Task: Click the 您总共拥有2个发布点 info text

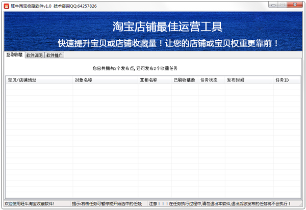Action: point(135,68)
